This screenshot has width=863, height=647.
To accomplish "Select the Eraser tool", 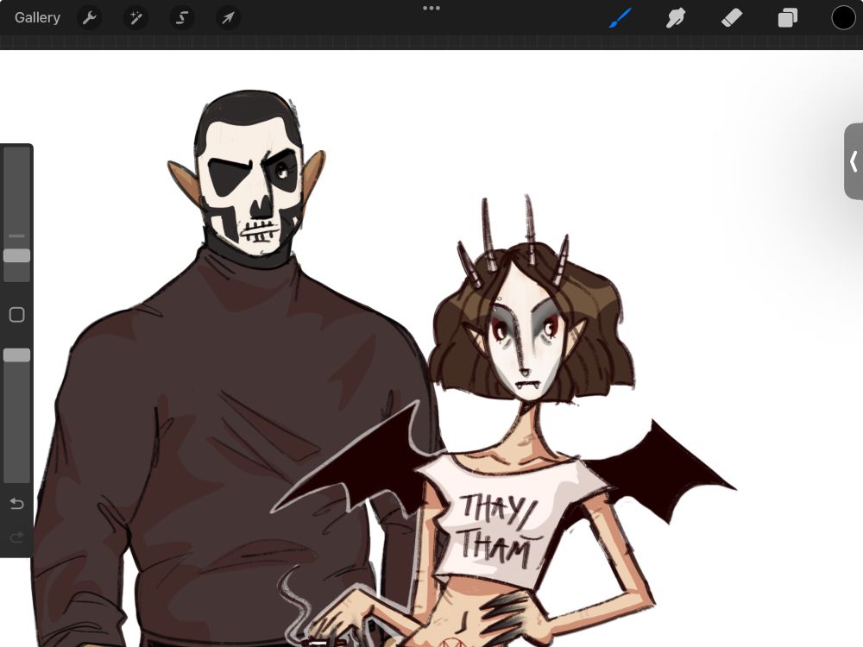I will click(x=732, y=17).
